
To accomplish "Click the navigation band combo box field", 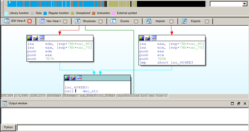I will (227, 4).
